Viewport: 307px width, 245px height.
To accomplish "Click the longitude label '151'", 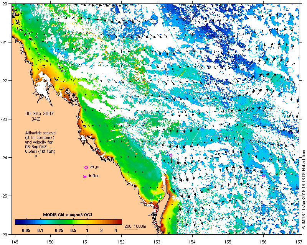I will (86, 242).
